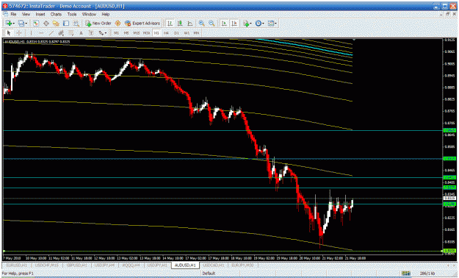The image size is (459, 278).
Task: Zoom in on the chart
Action: [x=202, y=24]
